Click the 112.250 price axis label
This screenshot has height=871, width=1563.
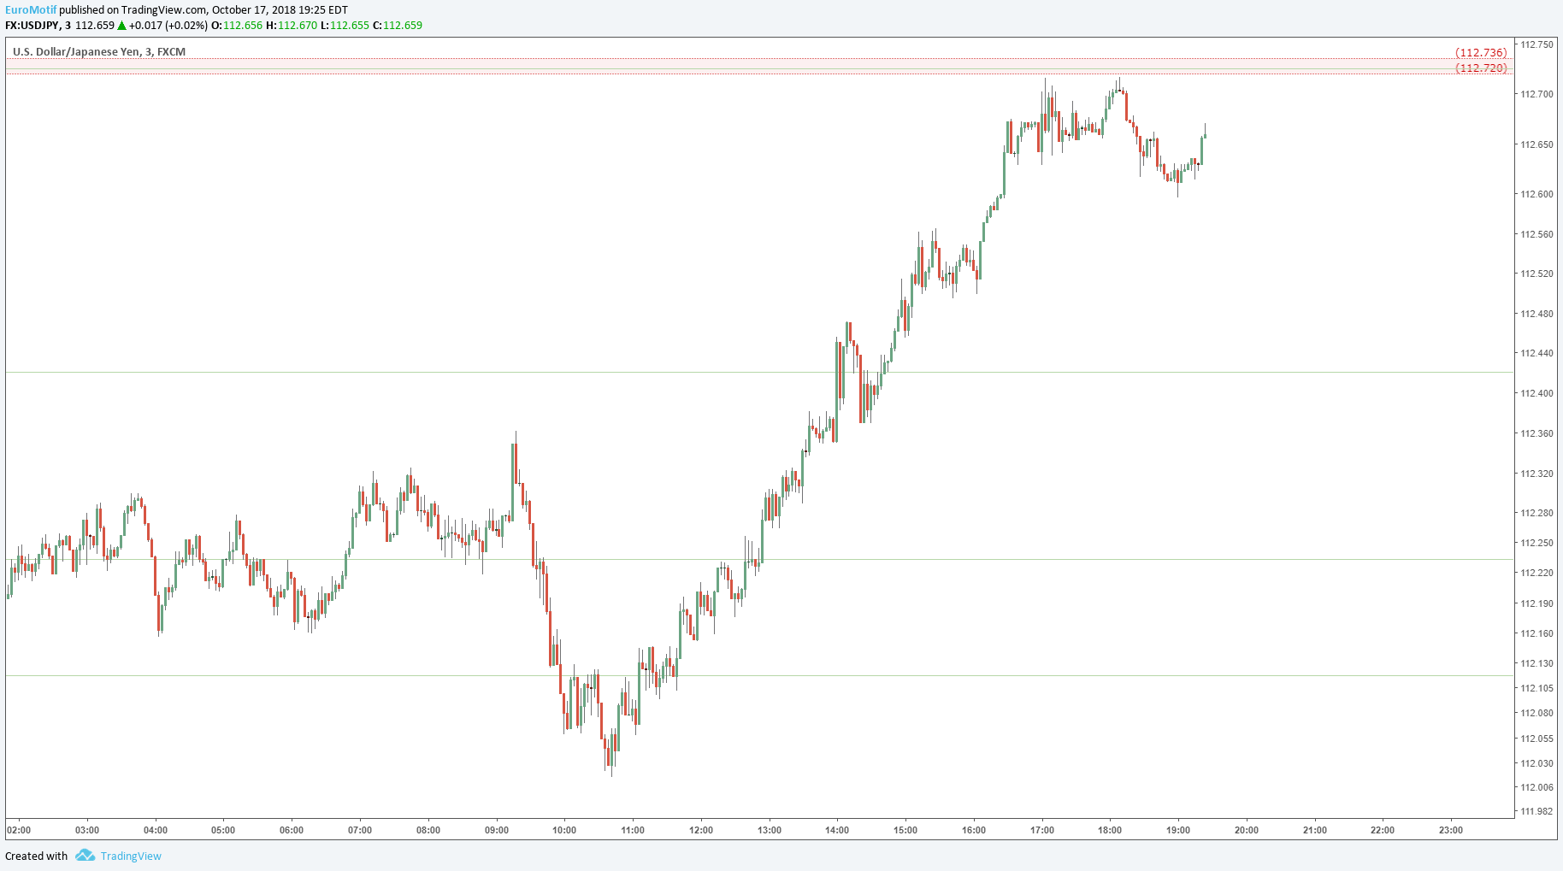click(x=1536, y=543)
